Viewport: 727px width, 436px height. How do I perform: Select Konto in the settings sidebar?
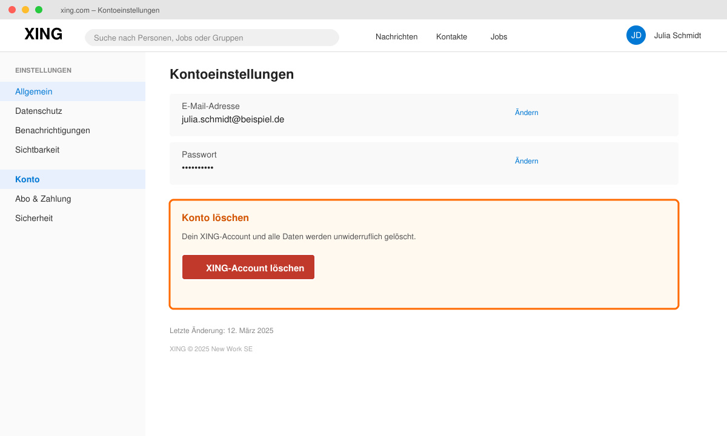pyautogui.click(x=73, y=179)
